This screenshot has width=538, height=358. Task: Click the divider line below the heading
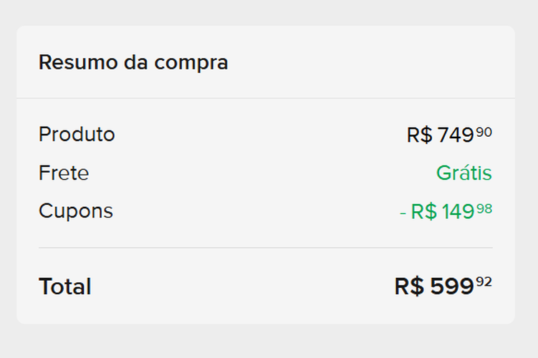(x=265, y=98)
